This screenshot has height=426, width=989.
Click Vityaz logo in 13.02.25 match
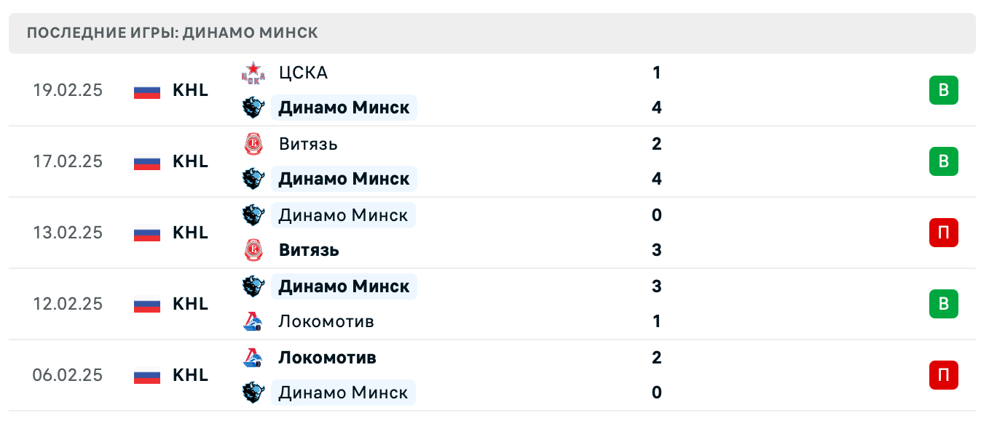pos(253,250)
